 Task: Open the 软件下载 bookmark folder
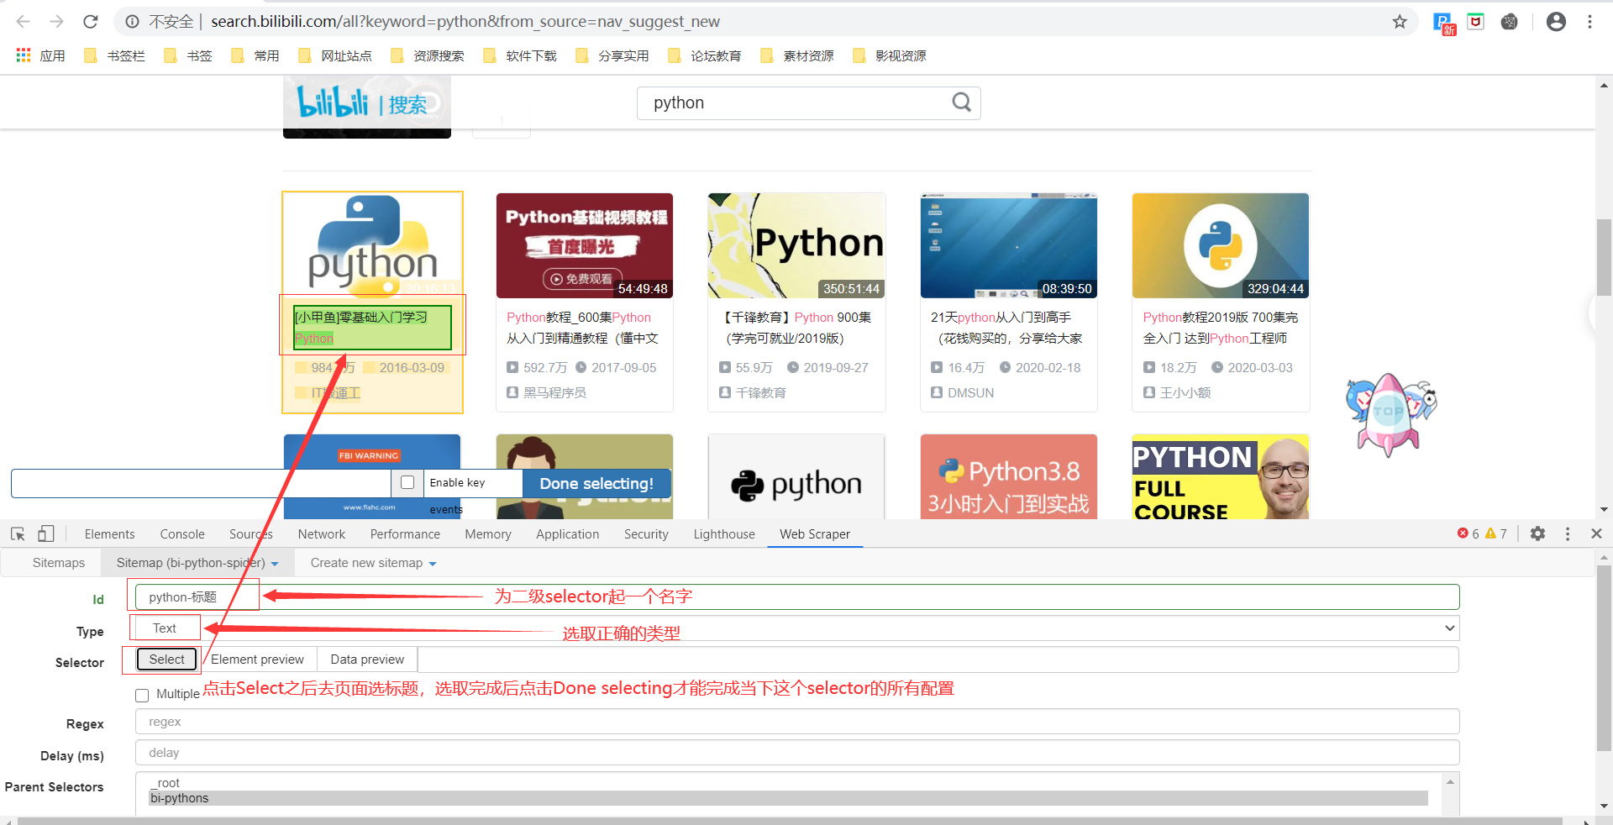click(x=520, y=55)
